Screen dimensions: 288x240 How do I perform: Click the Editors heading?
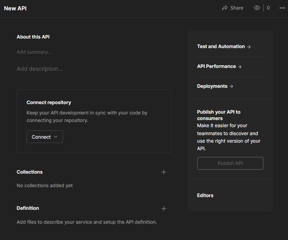click(205, 195)
